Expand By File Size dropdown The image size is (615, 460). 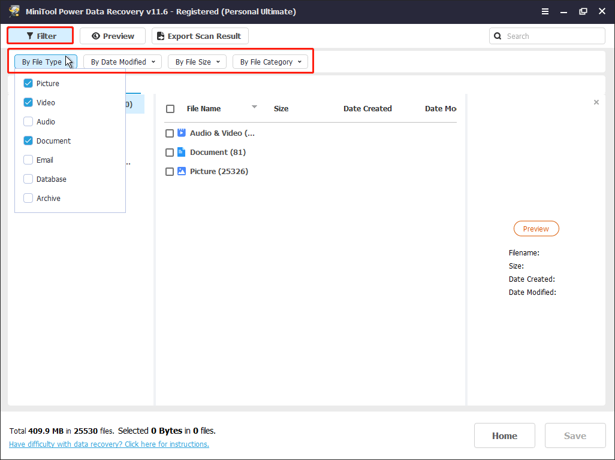click(x=197, y=62)
